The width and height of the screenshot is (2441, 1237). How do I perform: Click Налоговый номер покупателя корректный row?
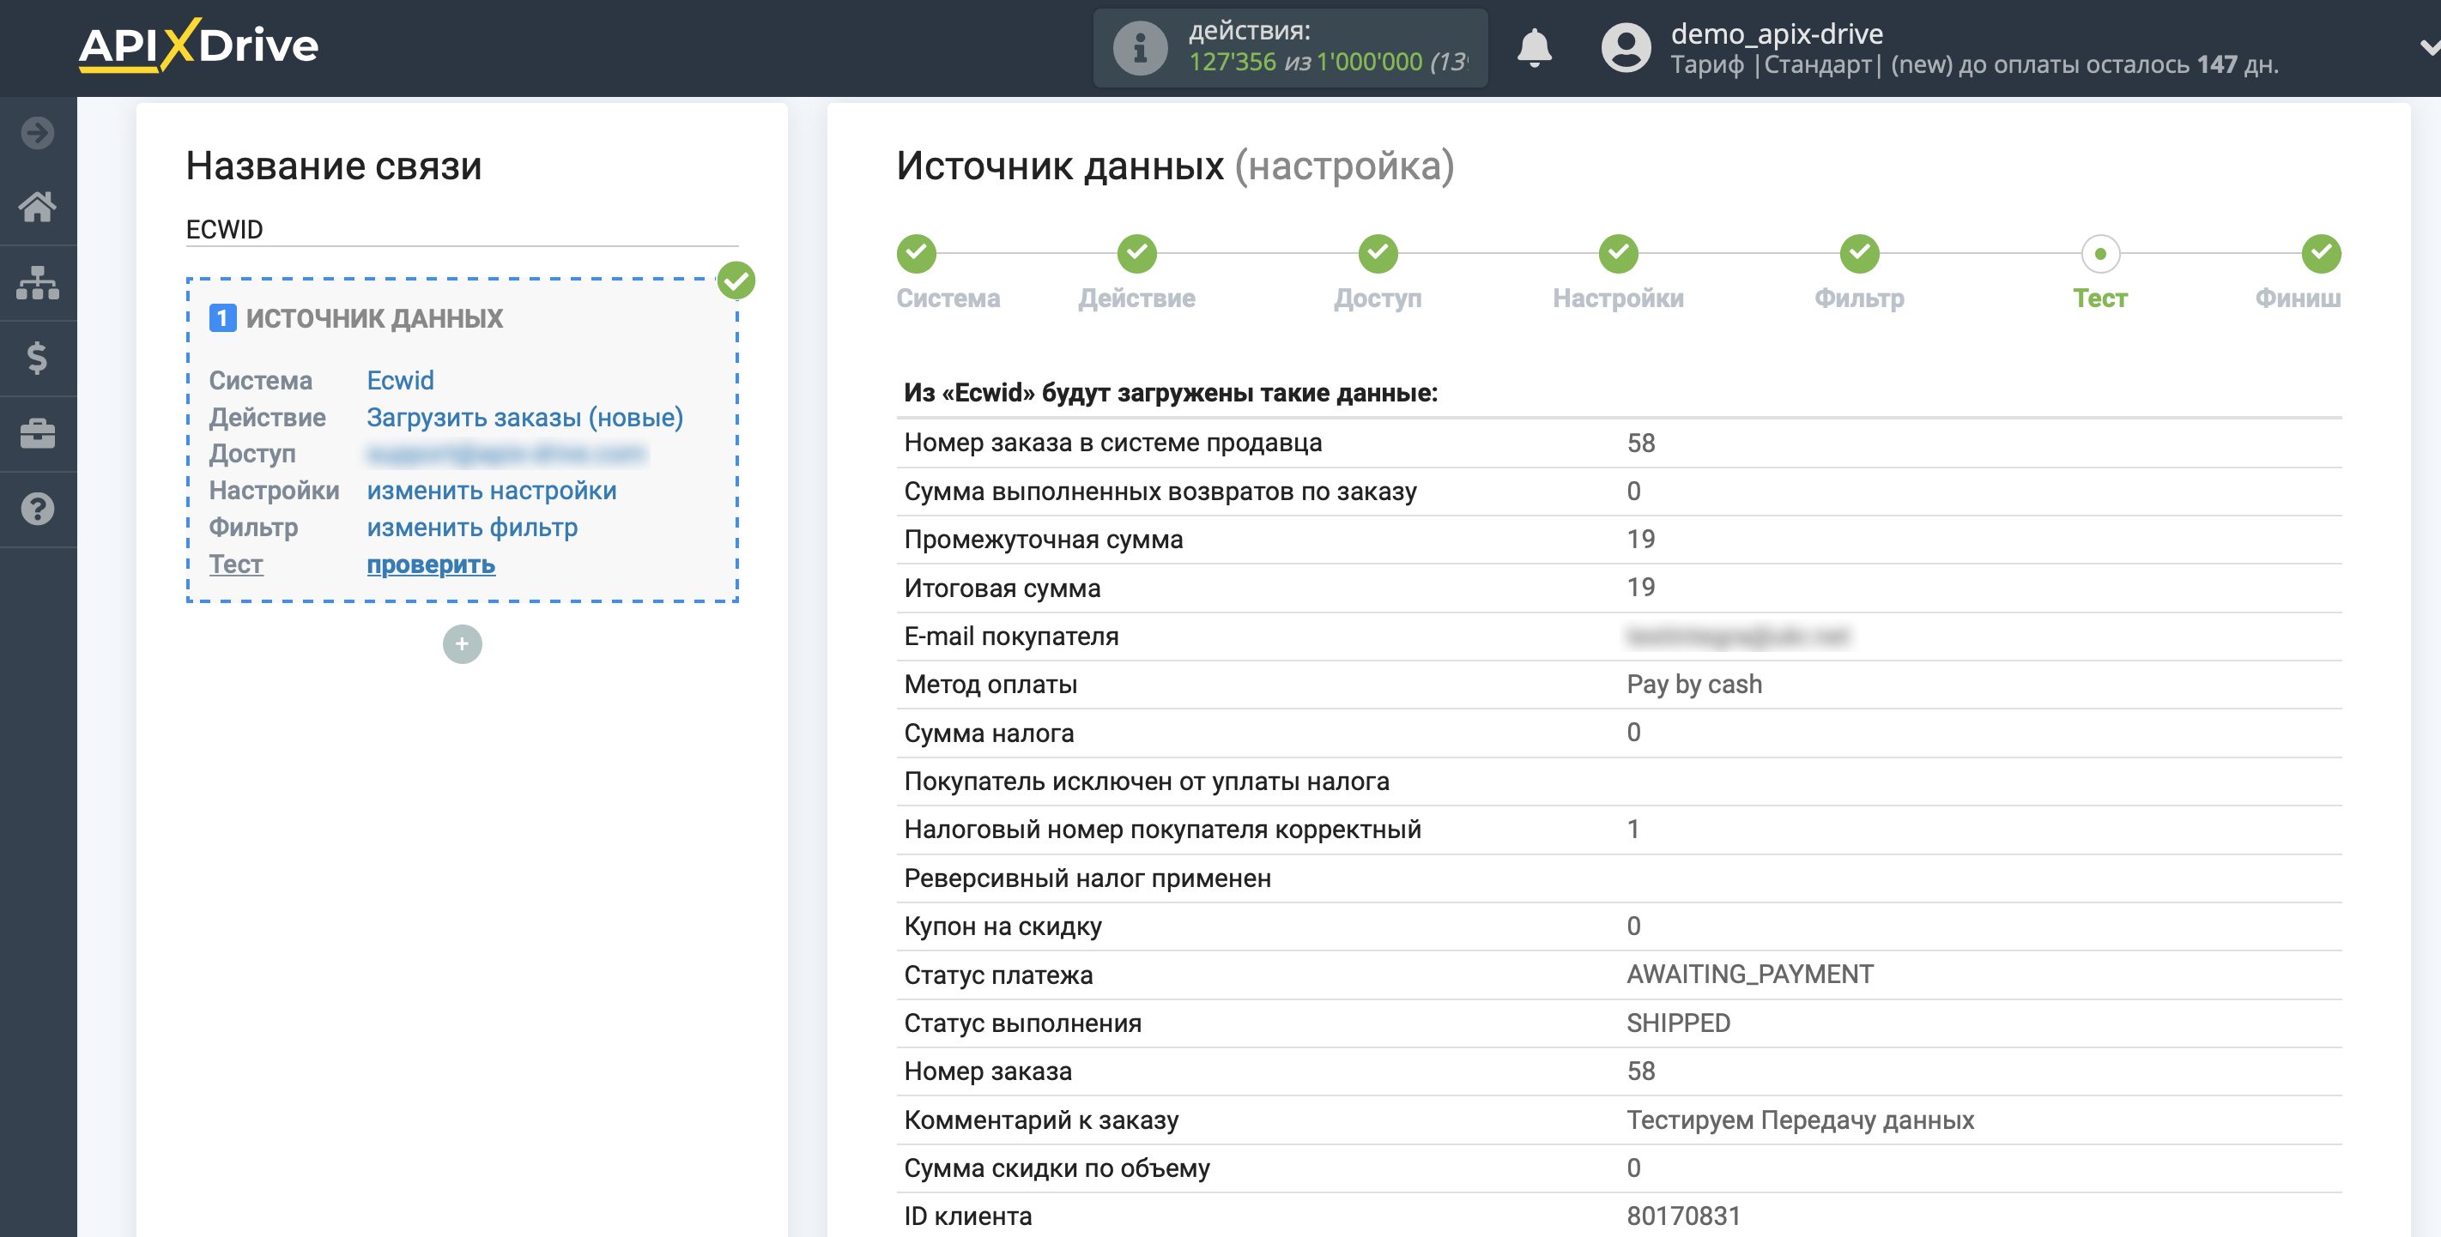tap(1620, 830)
